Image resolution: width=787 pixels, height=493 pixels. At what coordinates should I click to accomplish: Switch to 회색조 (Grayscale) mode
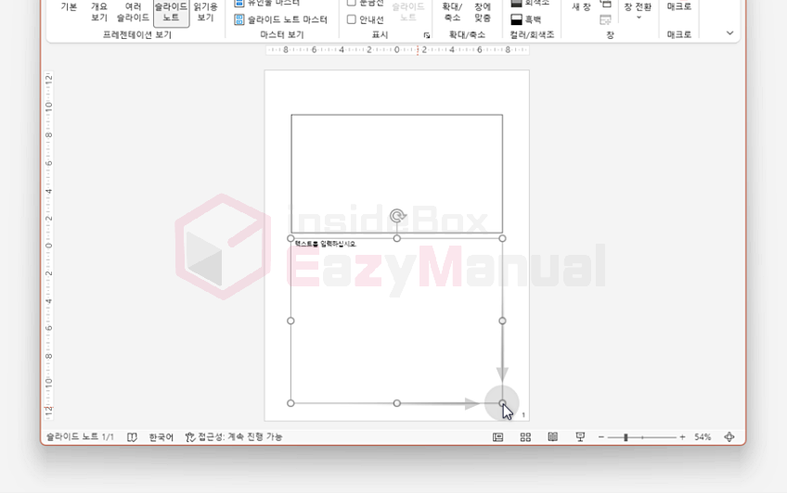(x=530, y=3)
